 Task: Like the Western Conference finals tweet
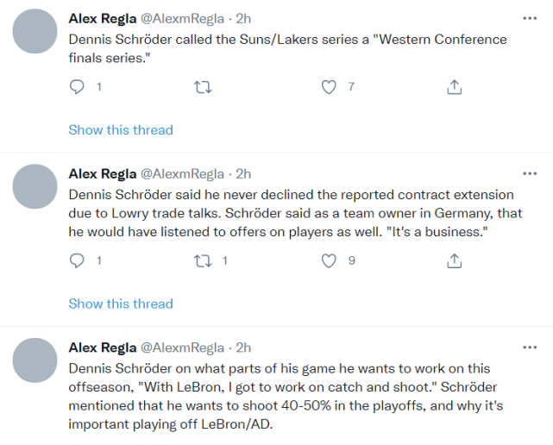(329, 87)
